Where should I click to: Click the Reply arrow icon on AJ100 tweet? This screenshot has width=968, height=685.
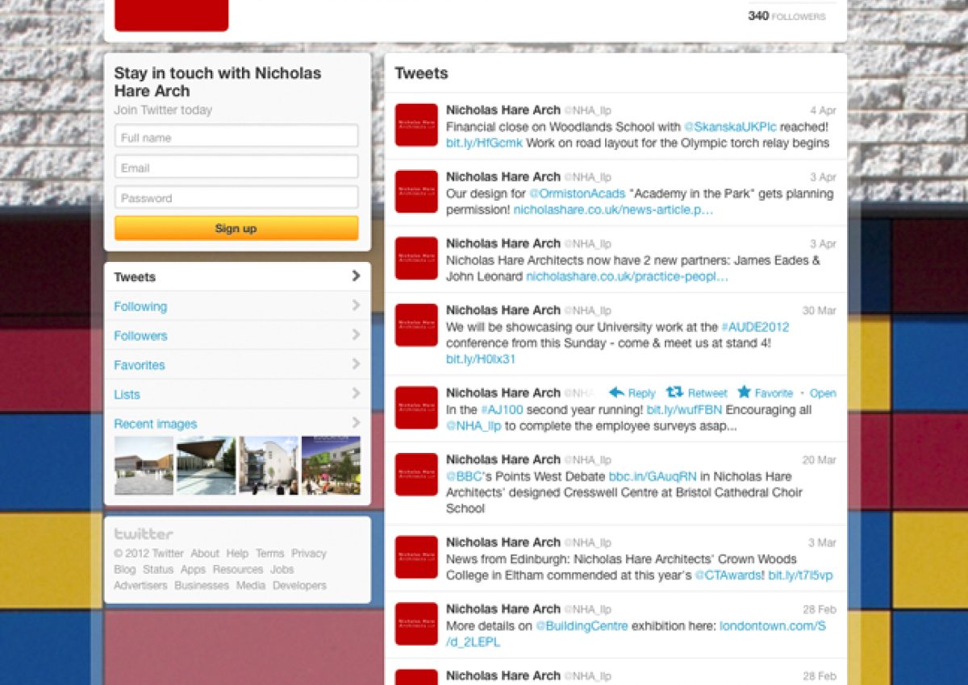[x=616, y=392]
